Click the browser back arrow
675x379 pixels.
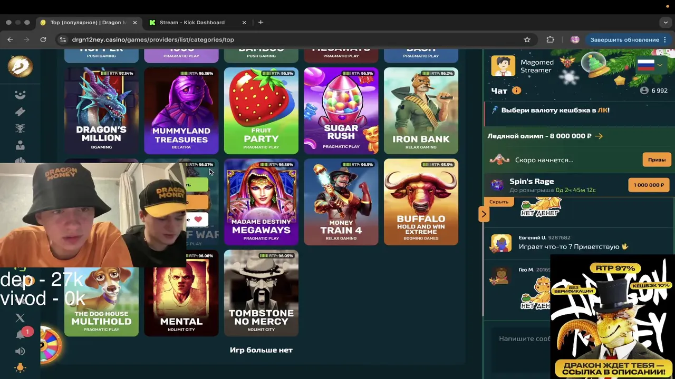[10, 39]
